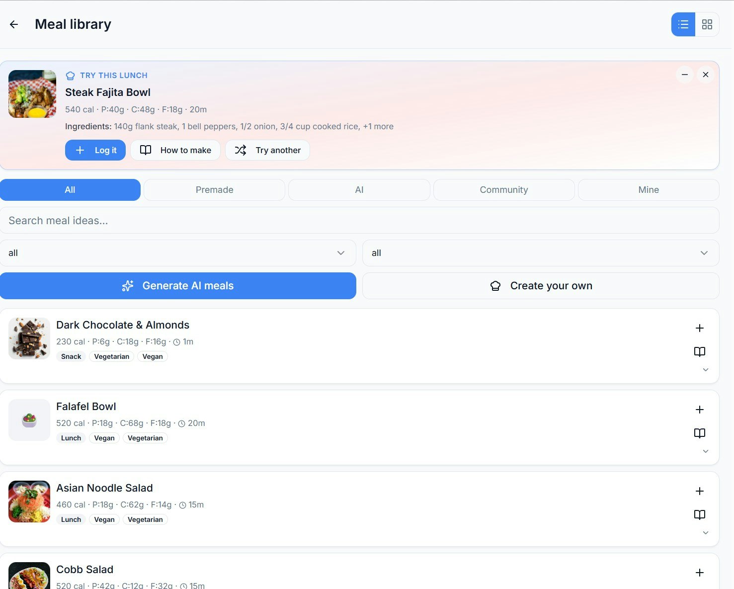Viewport: 734px width, 589px height.
Task: Log the Steak Fajita Bowl meal
Action: (x=95, y=150)
